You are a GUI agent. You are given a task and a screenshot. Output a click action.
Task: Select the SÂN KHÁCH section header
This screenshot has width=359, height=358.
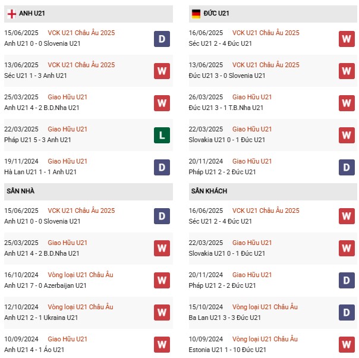[209, 191]
